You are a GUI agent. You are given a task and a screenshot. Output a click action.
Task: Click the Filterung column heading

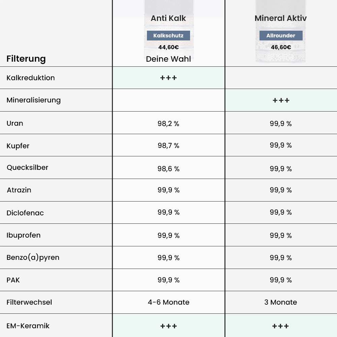(26, 59)
